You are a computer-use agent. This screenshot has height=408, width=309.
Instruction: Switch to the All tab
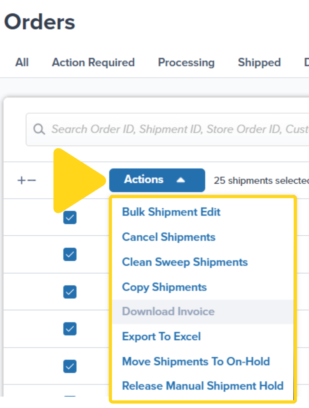(x=22, y=62)
